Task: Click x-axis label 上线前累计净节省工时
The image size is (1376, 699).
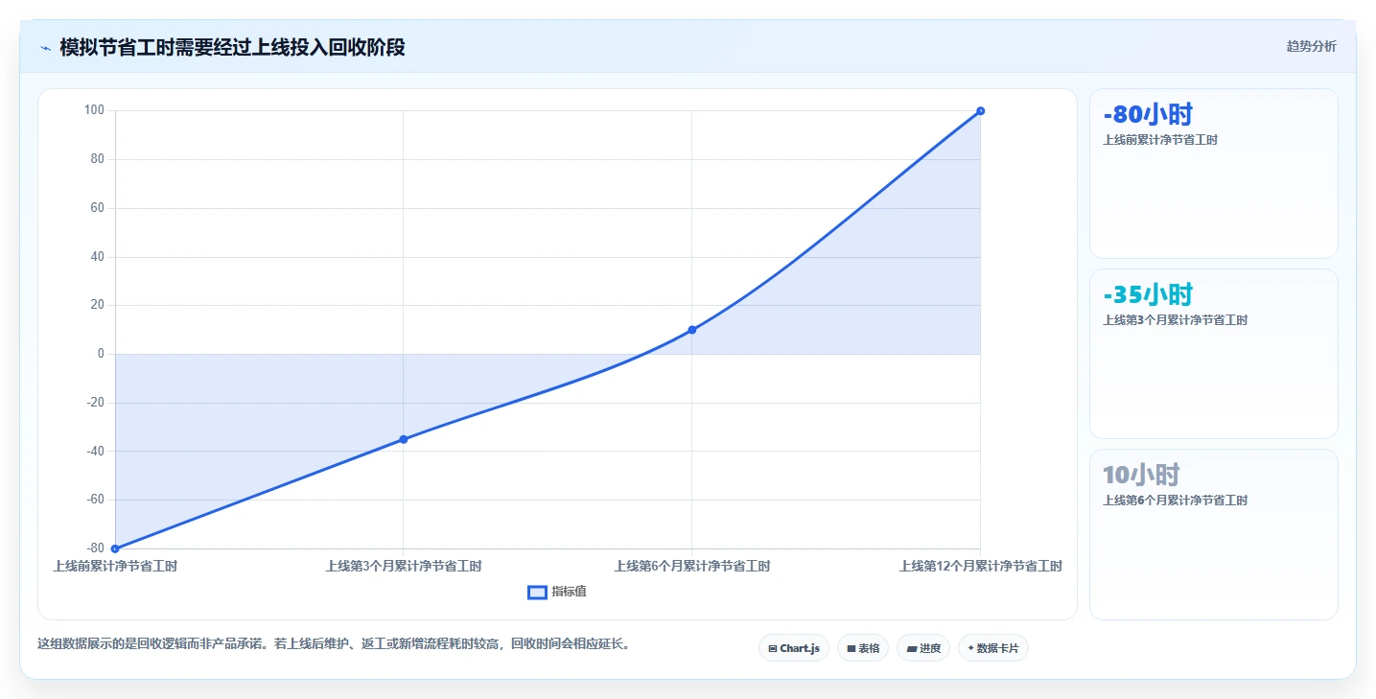Action: pos(115,567)
